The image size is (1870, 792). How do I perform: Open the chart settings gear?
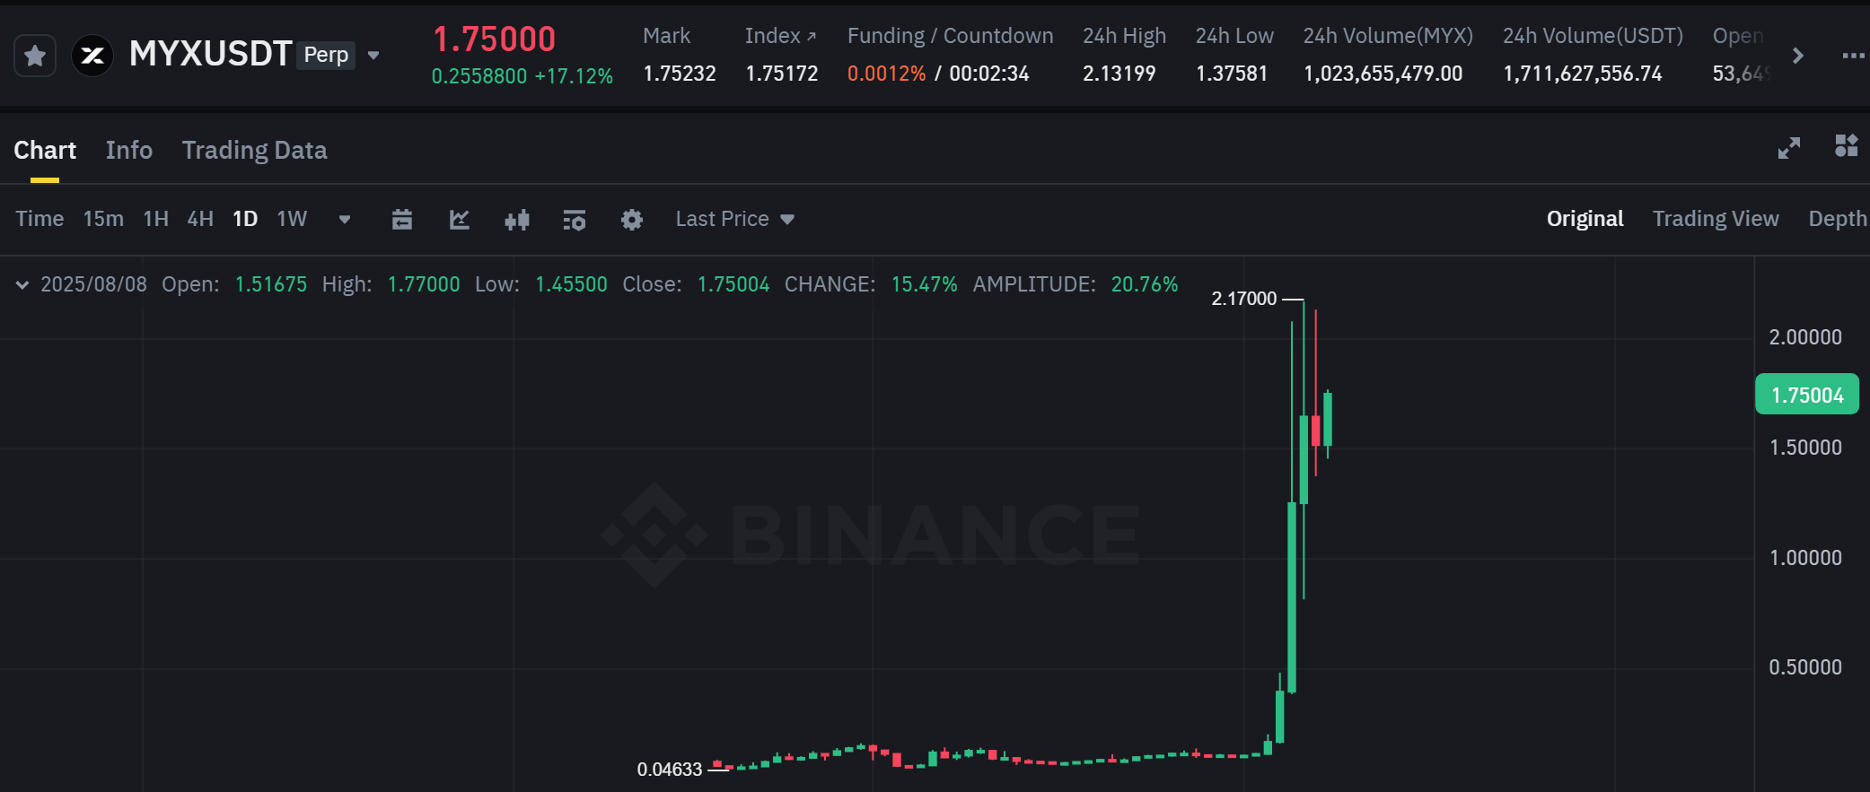point(632,220)
